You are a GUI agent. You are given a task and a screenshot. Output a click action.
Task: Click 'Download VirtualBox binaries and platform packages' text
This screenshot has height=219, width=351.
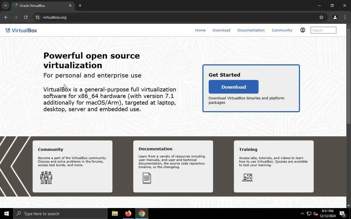(247, 100)
